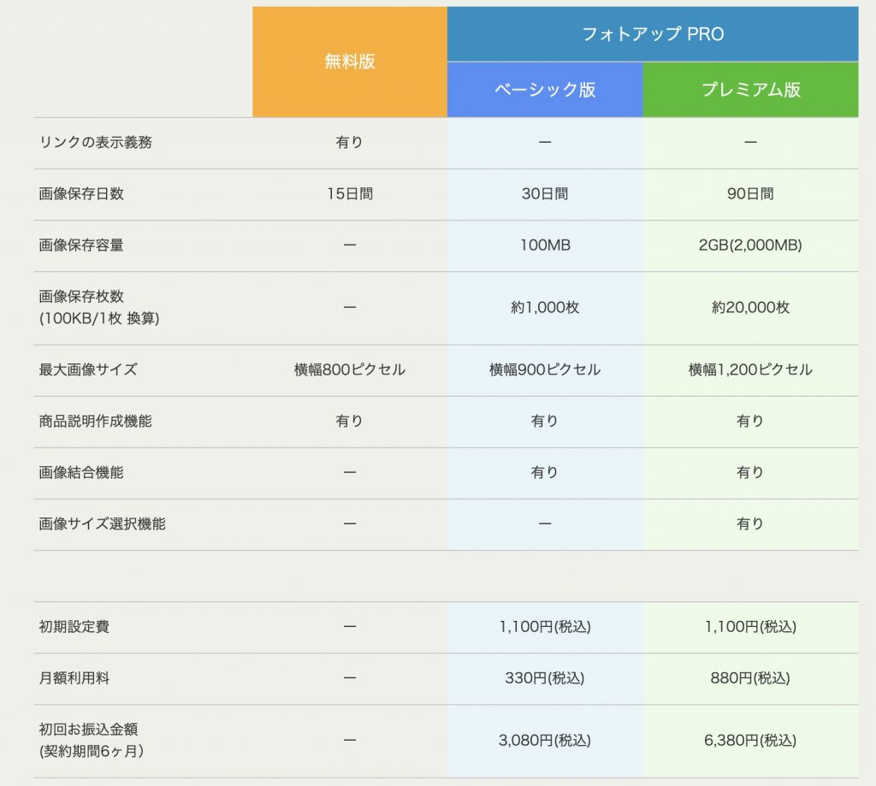Screen dimensions: 876x786
Task: Click 有り for 画像結合機能 ベーシック版
Action: (545, 473)
